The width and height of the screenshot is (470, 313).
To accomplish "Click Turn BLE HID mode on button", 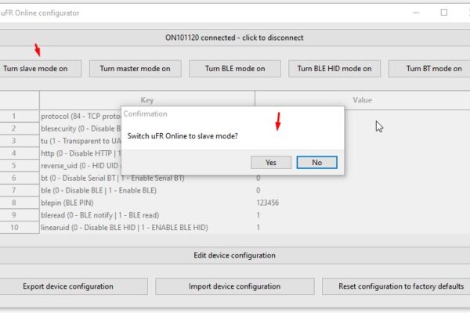I will [x=334, y=69].
